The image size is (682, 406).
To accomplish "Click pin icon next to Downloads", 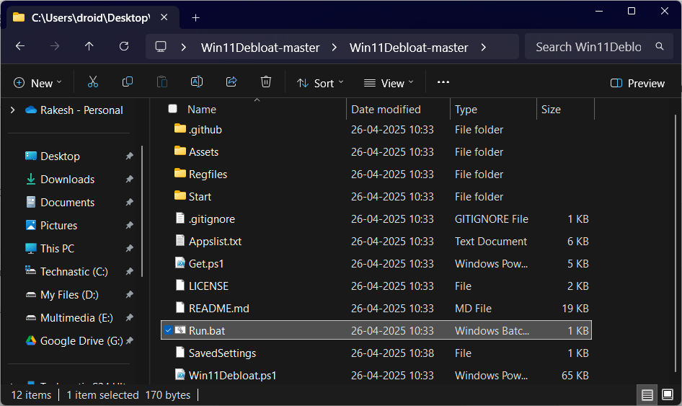I will point(129,180).
